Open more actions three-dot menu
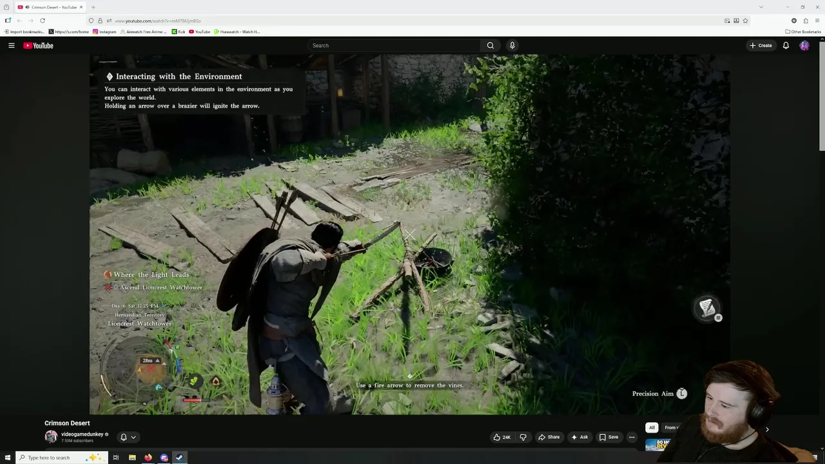 coord(632,437)
